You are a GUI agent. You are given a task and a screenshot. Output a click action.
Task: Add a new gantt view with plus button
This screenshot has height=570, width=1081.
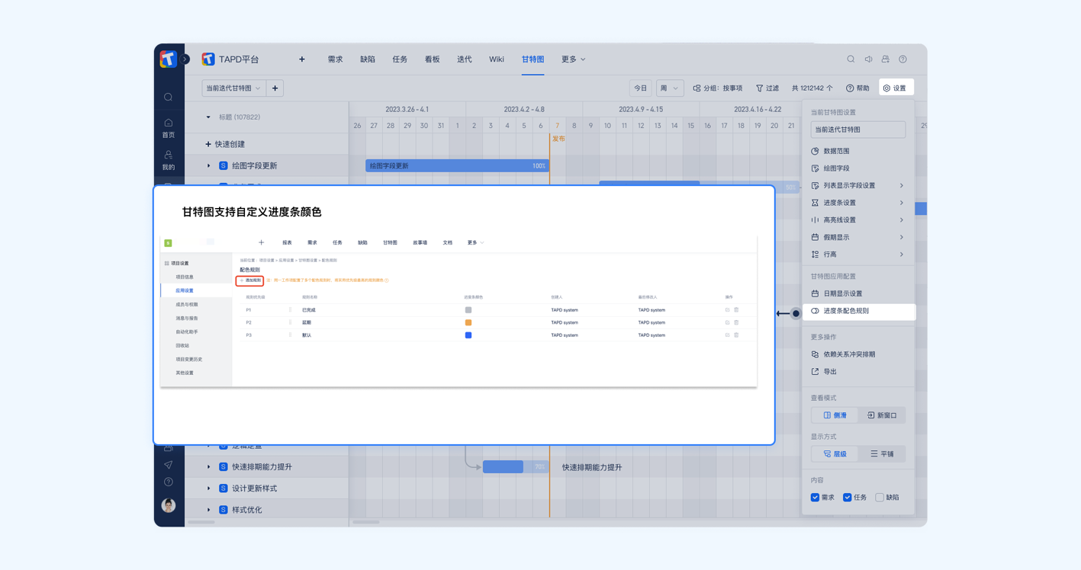click(275, 88)
